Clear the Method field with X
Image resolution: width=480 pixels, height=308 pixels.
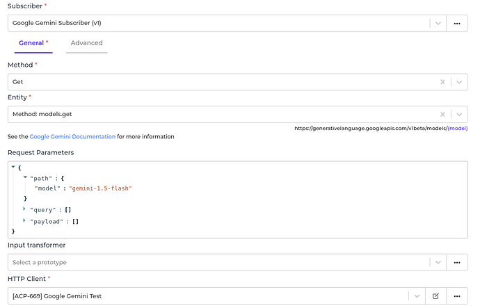(x=442, y=82)
